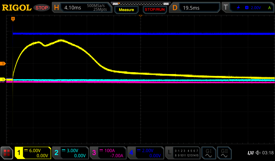275x161 pixels.
Task: Click the LXI network status icon
Action: [x=250, y=153]
